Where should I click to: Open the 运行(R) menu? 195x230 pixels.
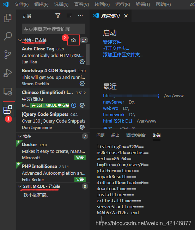[123, 4]
